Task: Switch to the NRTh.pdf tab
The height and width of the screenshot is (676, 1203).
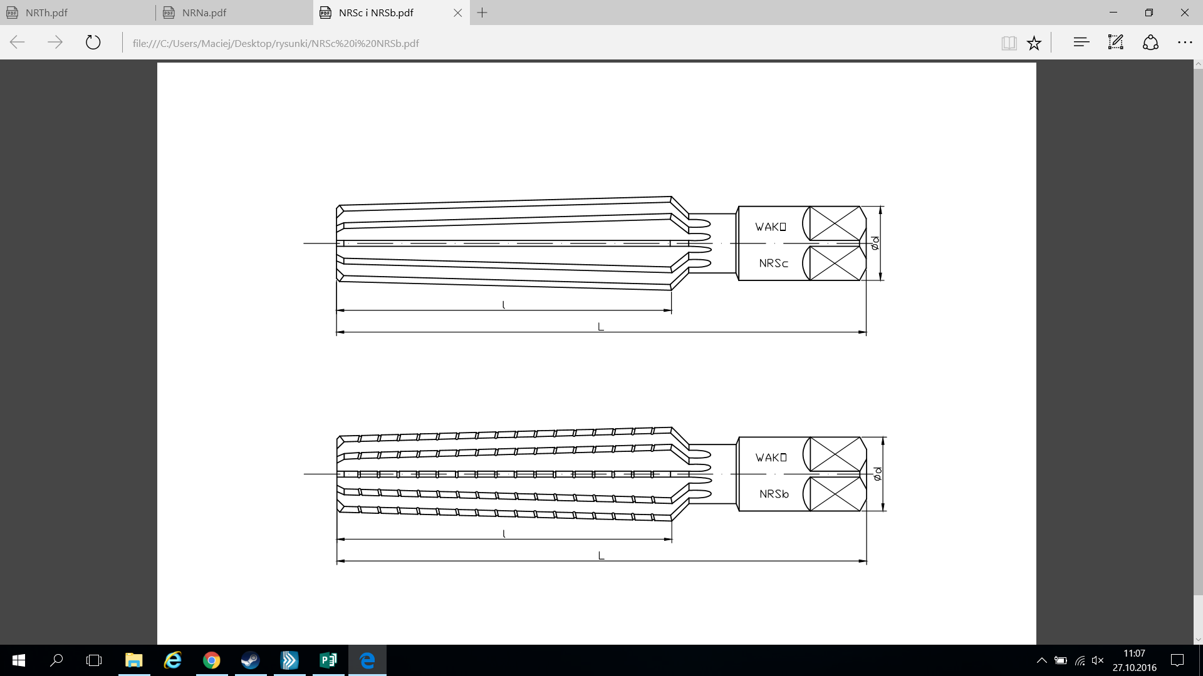Action: (78, 13)
